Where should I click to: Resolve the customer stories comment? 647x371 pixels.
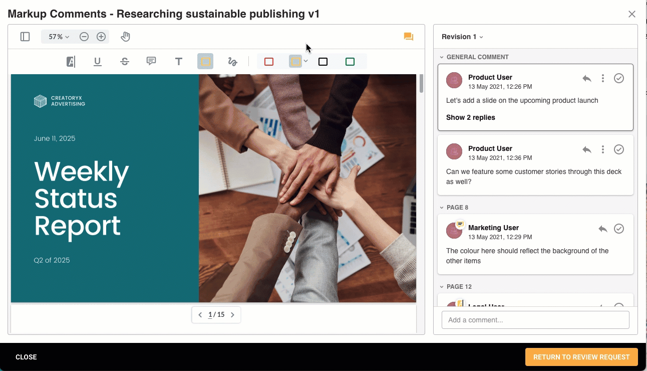point(619,149)
